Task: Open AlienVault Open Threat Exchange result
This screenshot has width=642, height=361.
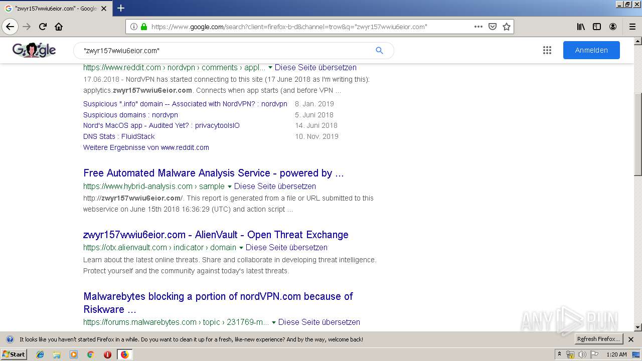Action: click(216, 235)
